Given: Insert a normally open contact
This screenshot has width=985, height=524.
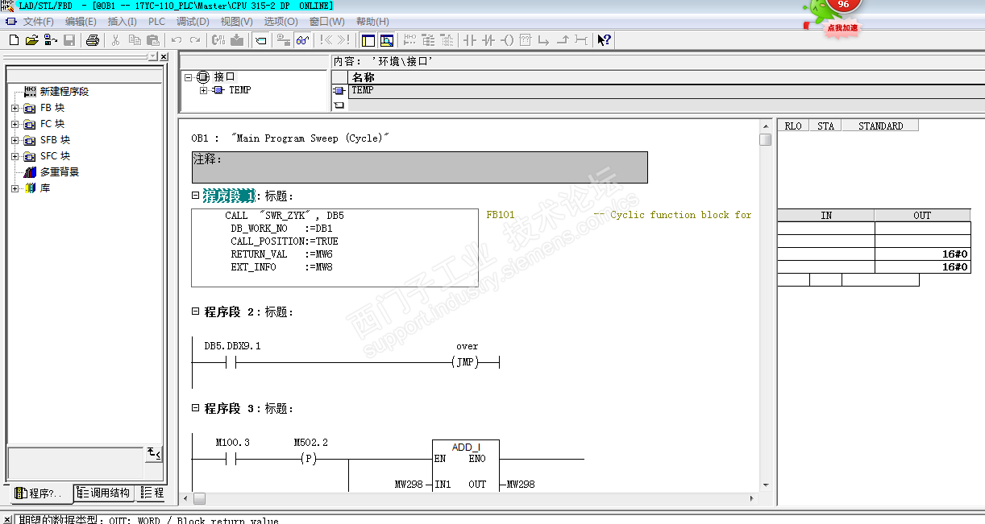Looking at the screenshot, I should click(x=468, y=40).
